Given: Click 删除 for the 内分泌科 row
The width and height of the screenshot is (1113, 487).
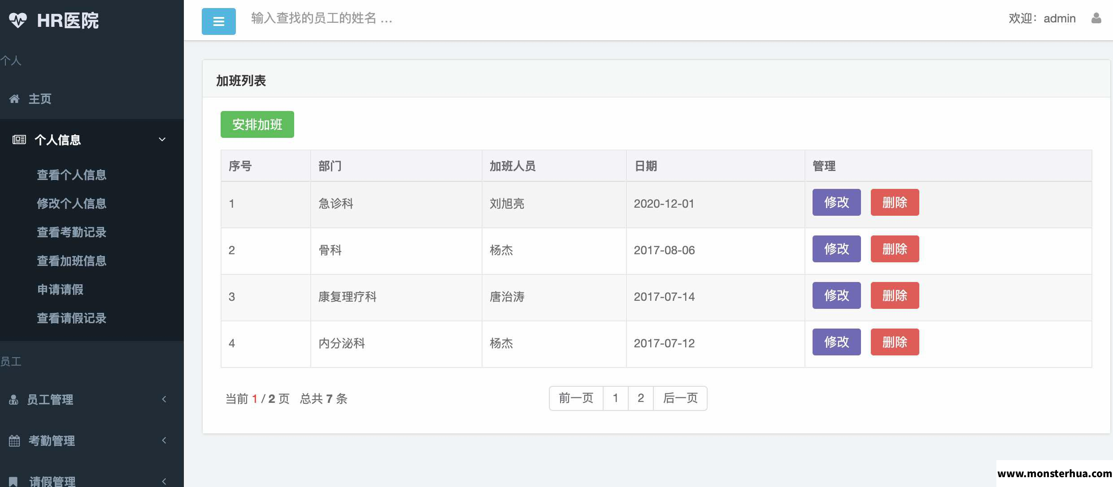Looking at the screenshot, I should 895,342.
